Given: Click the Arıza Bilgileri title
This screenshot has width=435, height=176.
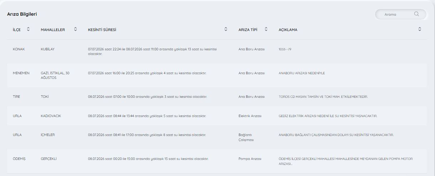Looking at the screenshot, I should [x=22, y=14].
